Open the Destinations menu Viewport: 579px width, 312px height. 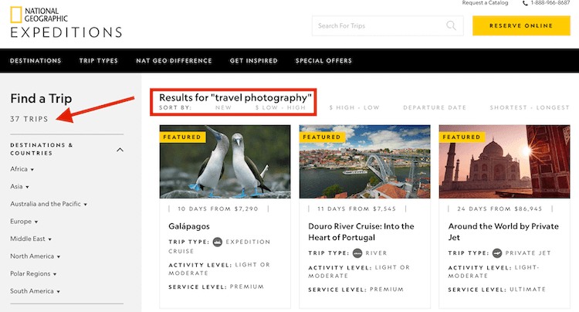pyautogui.click(x=36, y=61)
